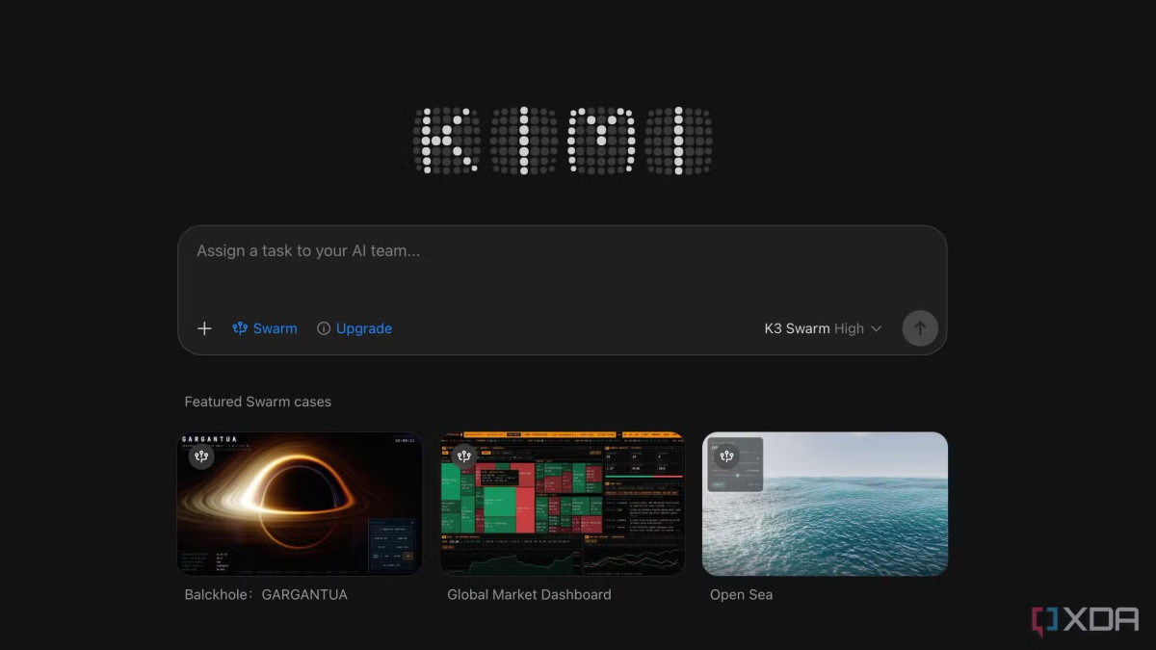Click swarm badge on Global Market Dashboard thumbnail

(x=464, y=456)
